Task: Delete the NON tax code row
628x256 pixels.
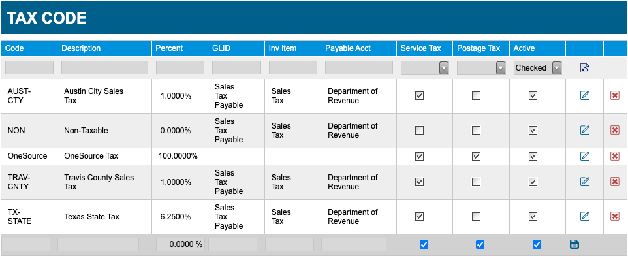Action: (615, 130)
